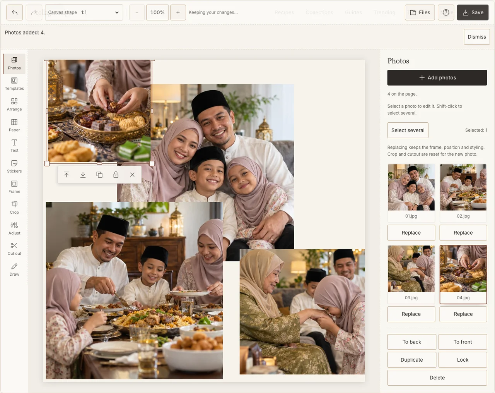Click the X icon in floating toolbar

[x=132, y=175]
